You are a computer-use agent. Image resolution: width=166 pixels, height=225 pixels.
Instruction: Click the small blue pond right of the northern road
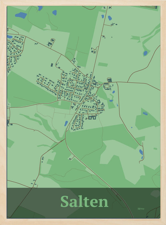pos(110,18)
